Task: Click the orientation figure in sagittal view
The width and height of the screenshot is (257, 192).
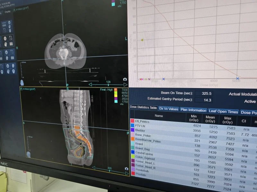Action: click(x=29, y=155)
